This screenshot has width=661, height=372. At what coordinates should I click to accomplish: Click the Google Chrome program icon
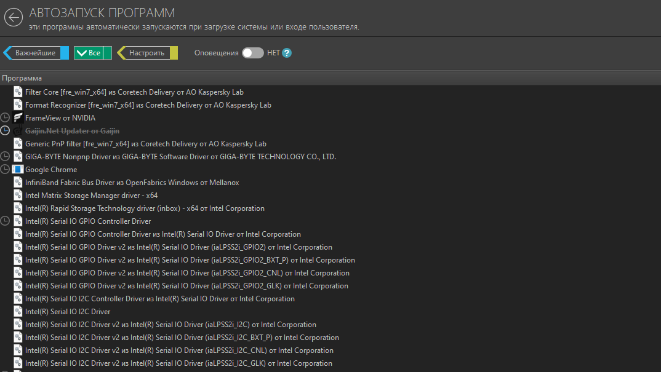point(18,170)
